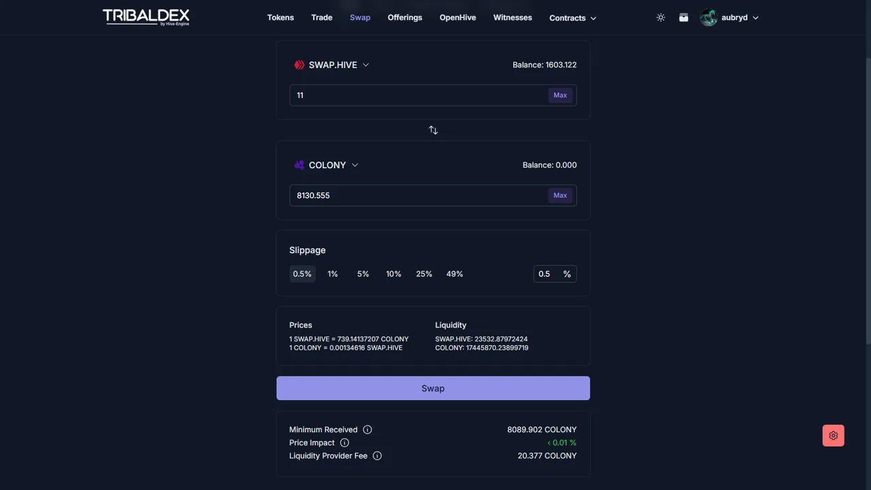Click the Tribaldex logo
This screenshot has height=490, width=871.
[x=146, y=17]
